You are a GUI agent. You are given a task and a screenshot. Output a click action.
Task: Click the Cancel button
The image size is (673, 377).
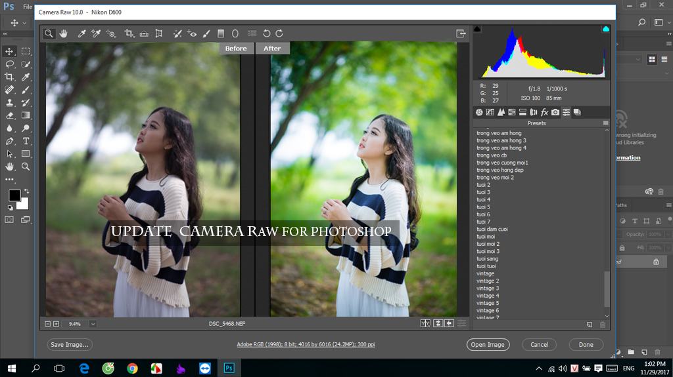coord(539,344)
